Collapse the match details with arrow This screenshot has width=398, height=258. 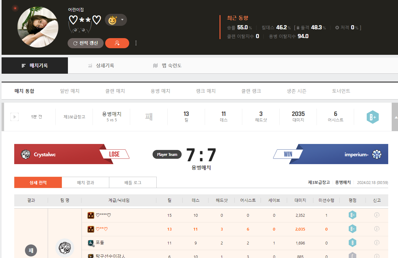click(395, 117)
